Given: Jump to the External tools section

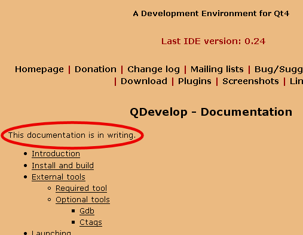Looking at the screenshot, I should click(x=59, y=177).
